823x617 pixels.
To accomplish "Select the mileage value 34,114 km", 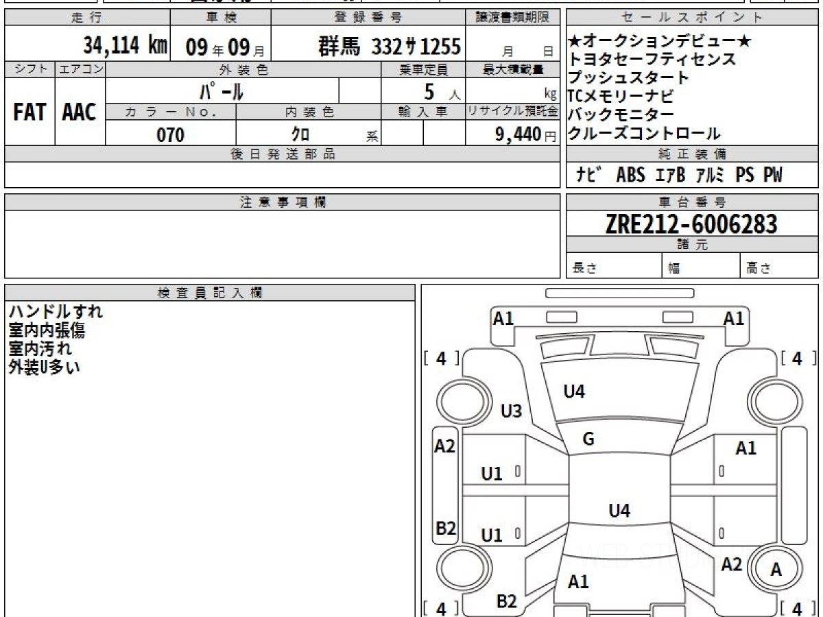I will click(x=126, y=46).
